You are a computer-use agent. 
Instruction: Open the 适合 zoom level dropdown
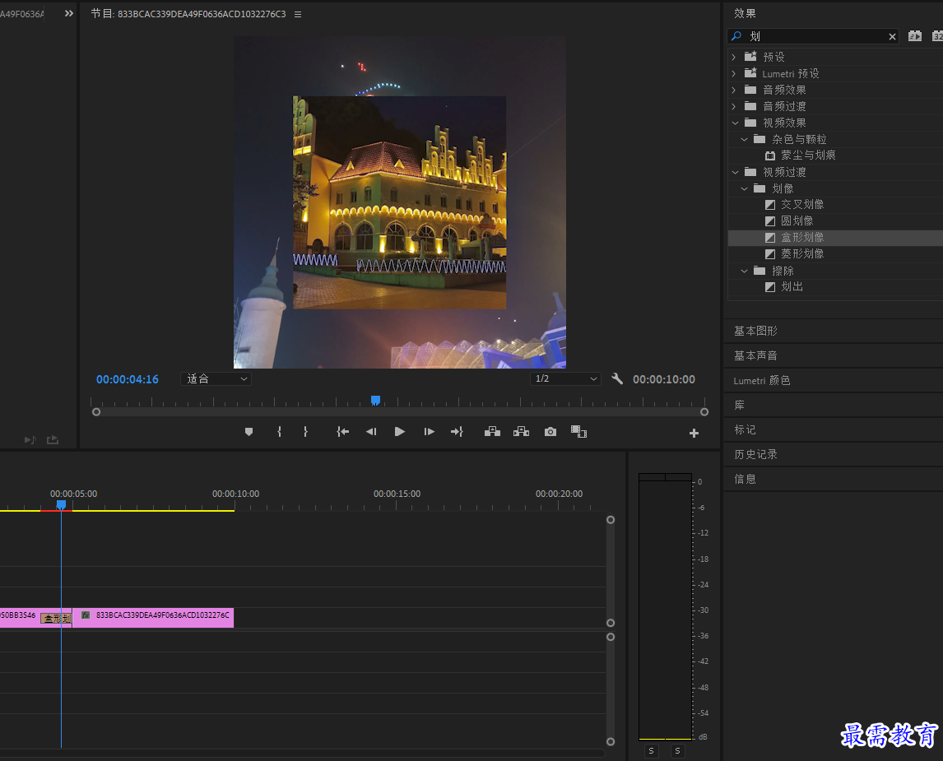(216, 378)
